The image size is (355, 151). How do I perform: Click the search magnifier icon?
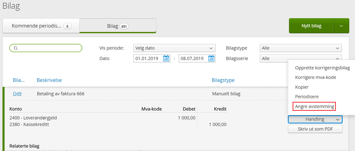(x=16, y=48)
